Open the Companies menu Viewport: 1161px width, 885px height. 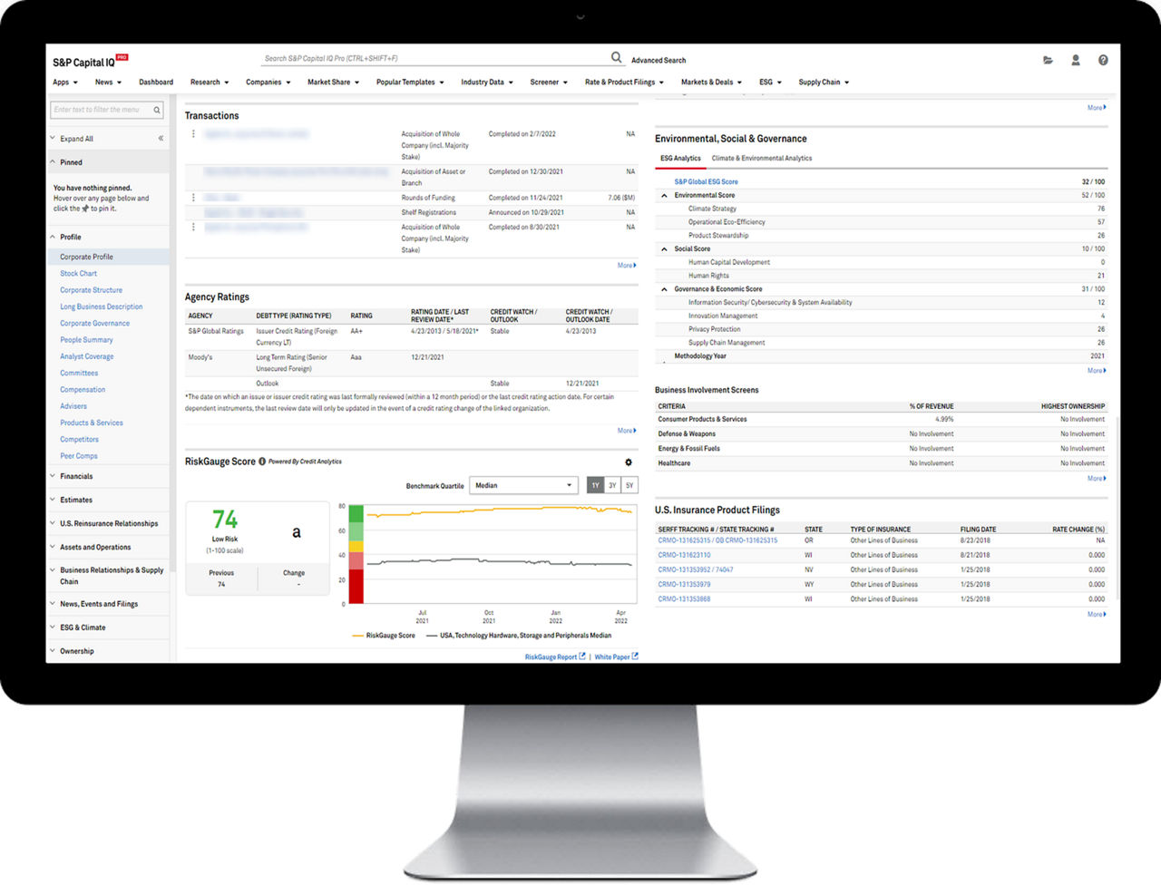[268, 83]
